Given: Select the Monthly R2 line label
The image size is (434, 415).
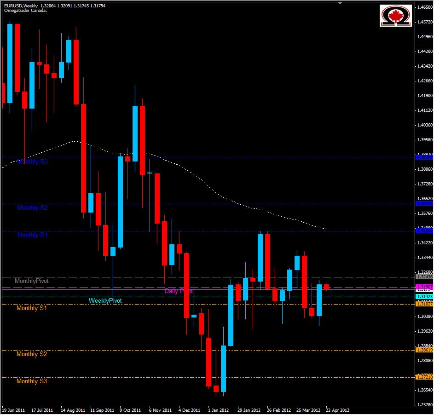Looking at the screenshot, I should (32, 207).
